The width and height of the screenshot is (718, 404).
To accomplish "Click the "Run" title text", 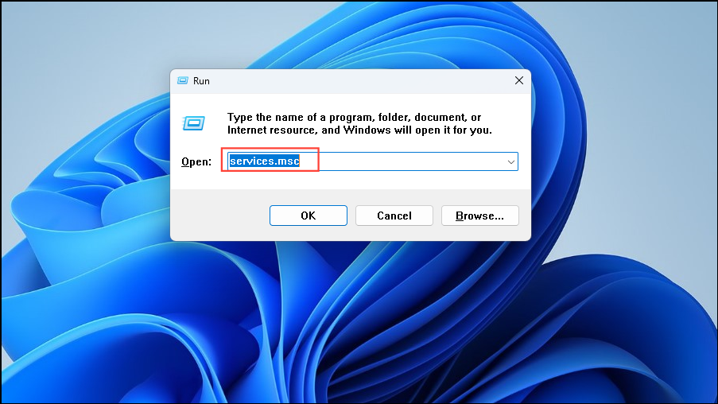I will pos(201,81).
